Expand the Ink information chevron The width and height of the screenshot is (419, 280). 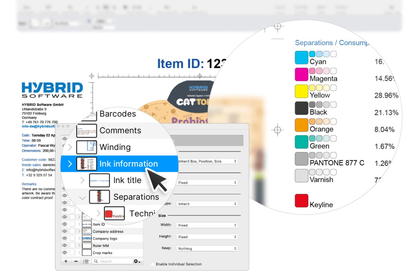pos(70,164)
